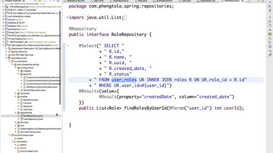
Task: Click the entities package icon
Action: pyautogui.click(x=18, y=96)
